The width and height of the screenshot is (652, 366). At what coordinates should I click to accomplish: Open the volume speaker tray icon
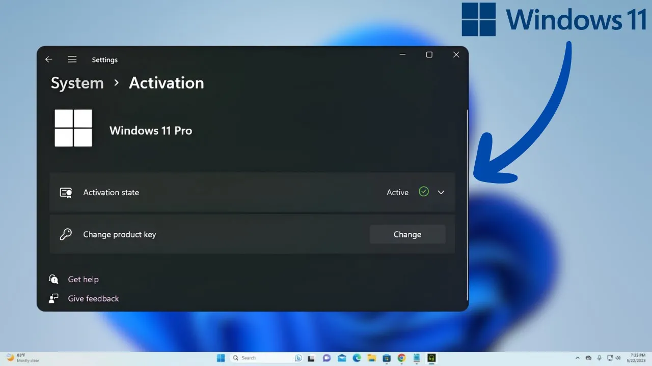pyautogui.click(x=618, y=358)
